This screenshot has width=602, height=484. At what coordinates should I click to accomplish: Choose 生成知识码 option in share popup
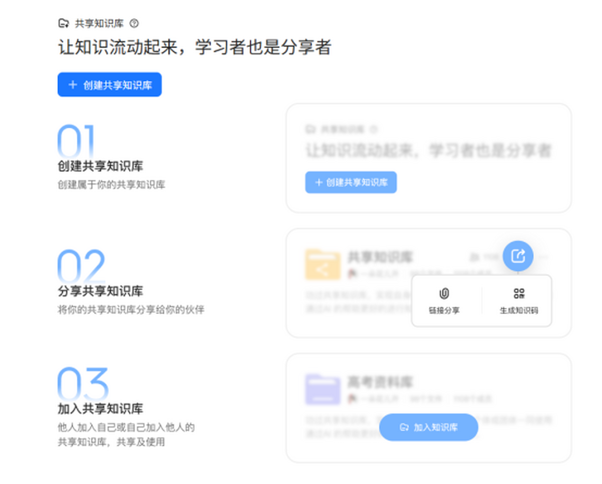(x=519, y=301)
